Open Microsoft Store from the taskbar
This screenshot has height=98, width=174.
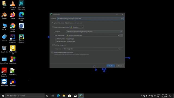pos(70,96)
